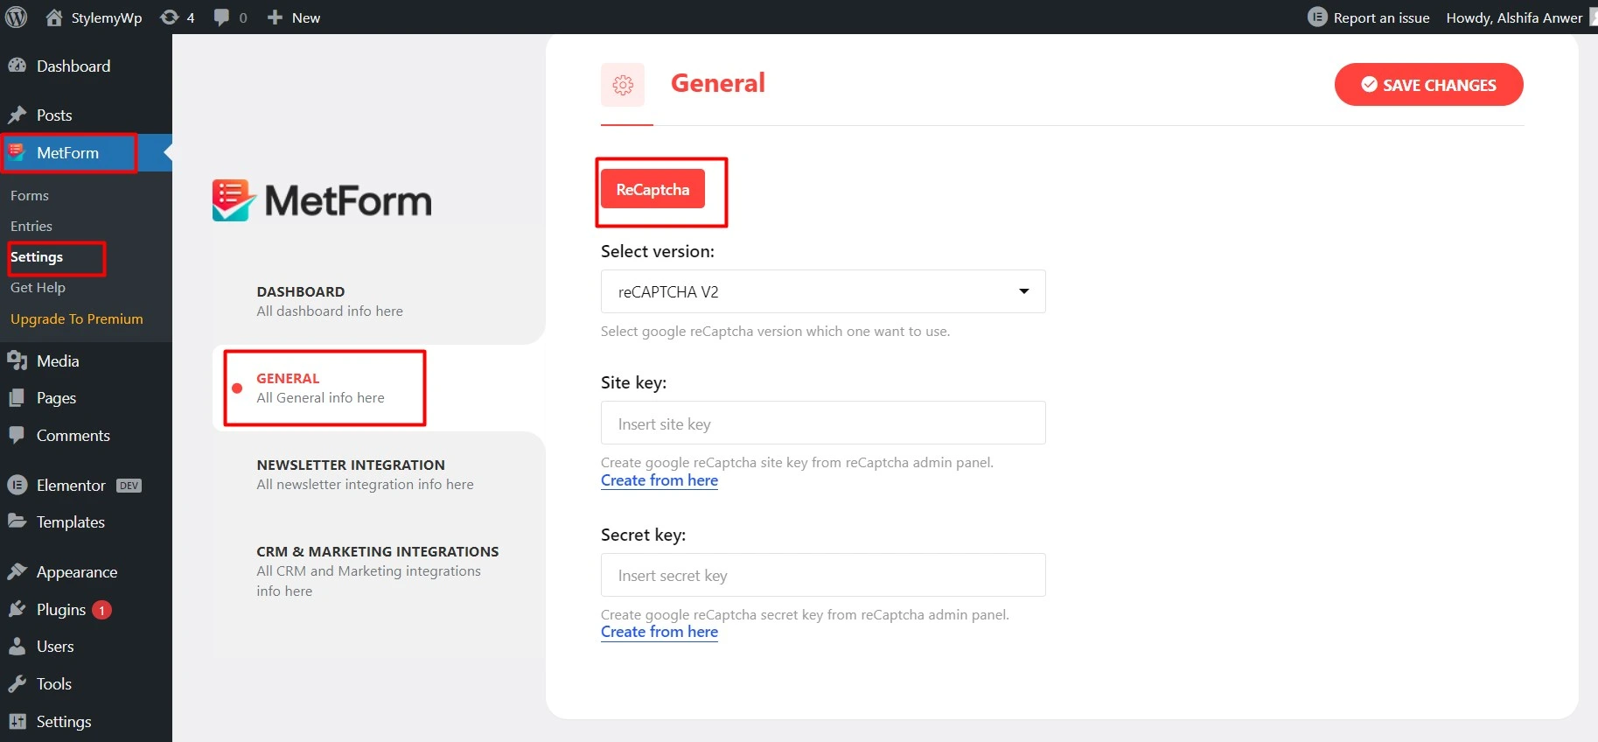The height and width of the screenshot is (742, 1598).
Task: Open the Posts menu label
Action: pos(54,115)
